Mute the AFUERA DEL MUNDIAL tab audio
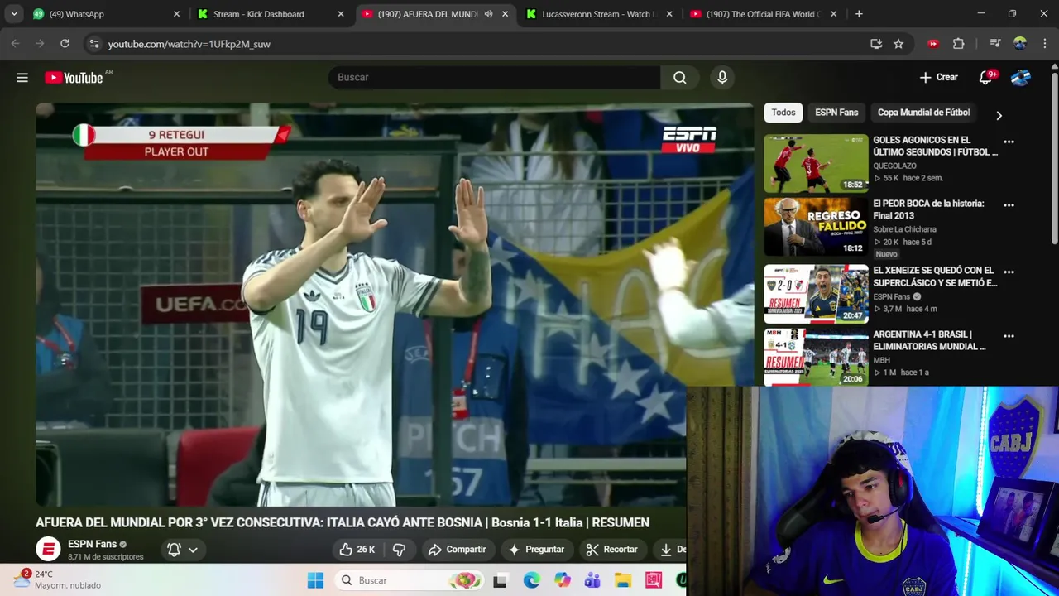This screenshot has width=1059, height=596. click(x=488, y=14)
